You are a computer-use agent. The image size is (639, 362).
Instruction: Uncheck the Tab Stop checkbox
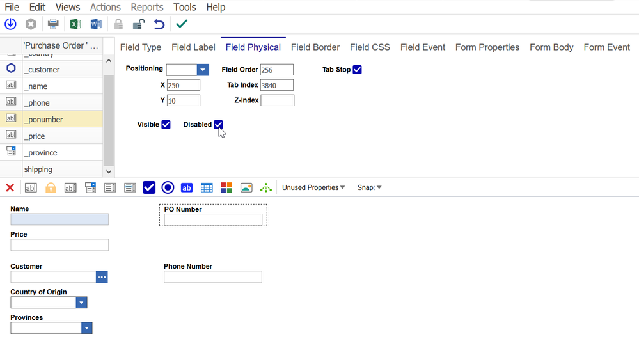pyautogui.click(x=357, y=70)
